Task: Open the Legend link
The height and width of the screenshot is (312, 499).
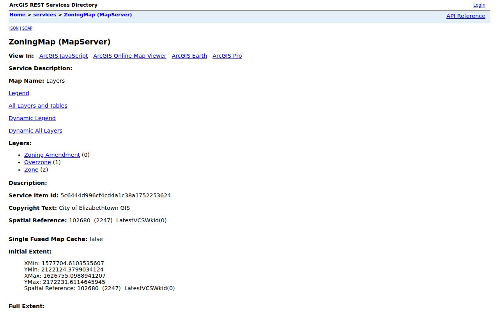Action: [x=19, y=93]
